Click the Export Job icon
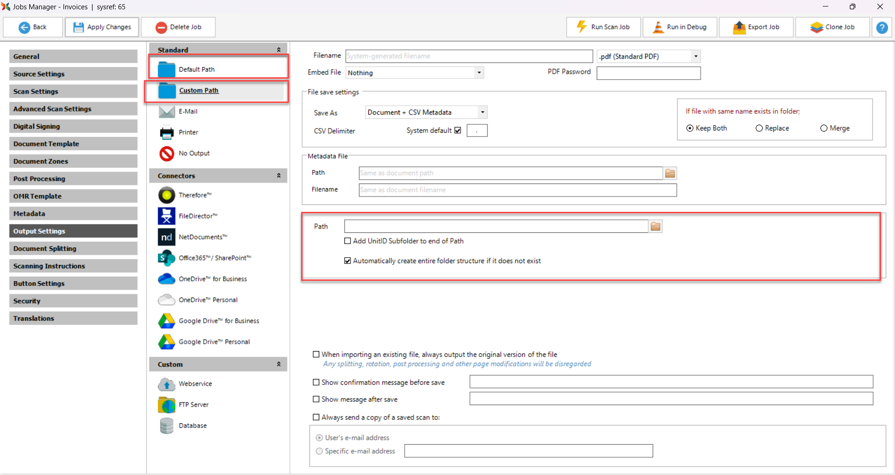The image size is (895, 475). click(739, 27)
